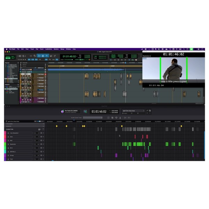Click the add character icon

[x=39, y=129]
